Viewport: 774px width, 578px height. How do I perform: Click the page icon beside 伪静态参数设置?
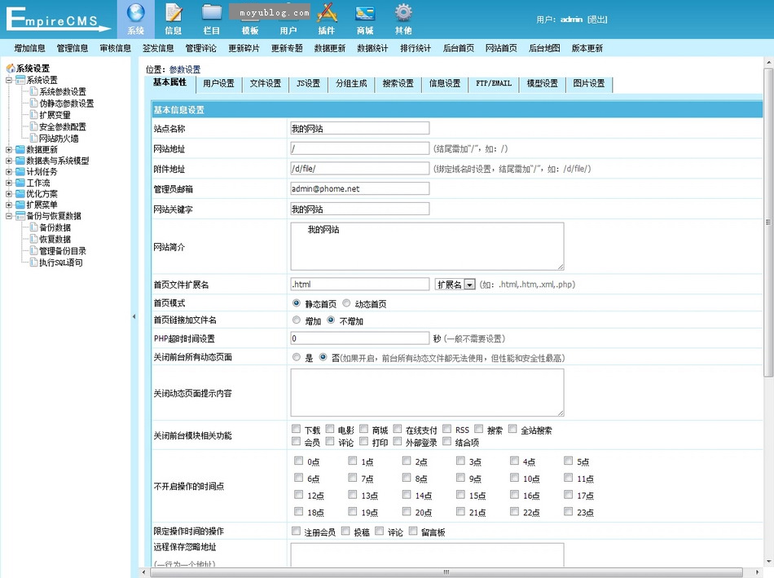tap(33, 103)
